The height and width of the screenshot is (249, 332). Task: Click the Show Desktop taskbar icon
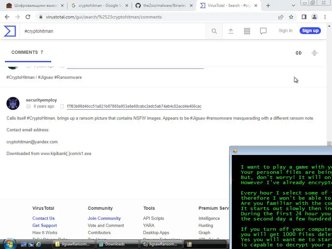(23, 244)
